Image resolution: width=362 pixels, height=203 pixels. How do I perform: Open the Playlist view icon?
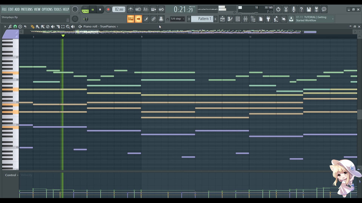222,19
